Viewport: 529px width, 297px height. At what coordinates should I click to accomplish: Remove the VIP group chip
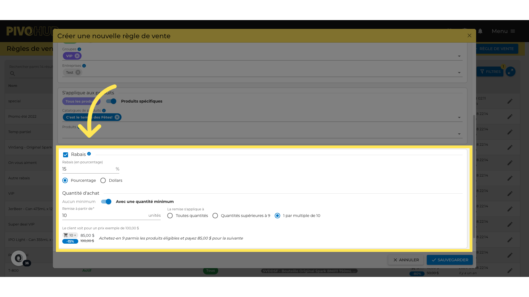77,56
